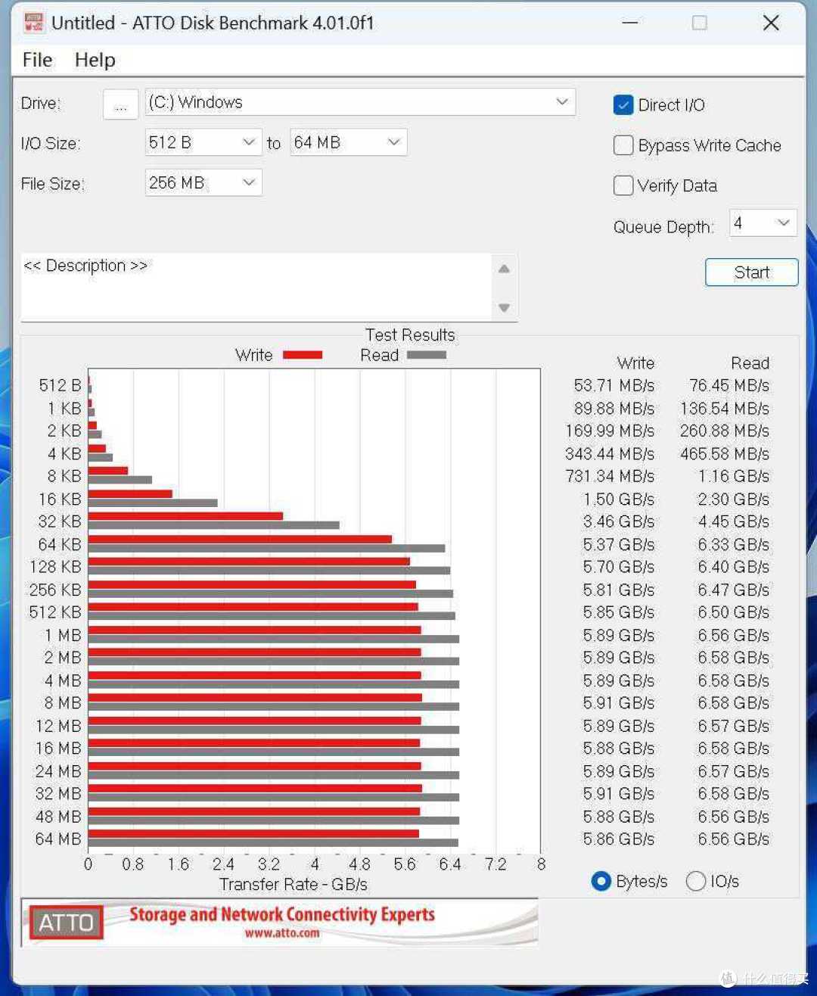Expand the (C:) Windows drive dropdown
817x996 pixels.
click(x=360, y=102)
